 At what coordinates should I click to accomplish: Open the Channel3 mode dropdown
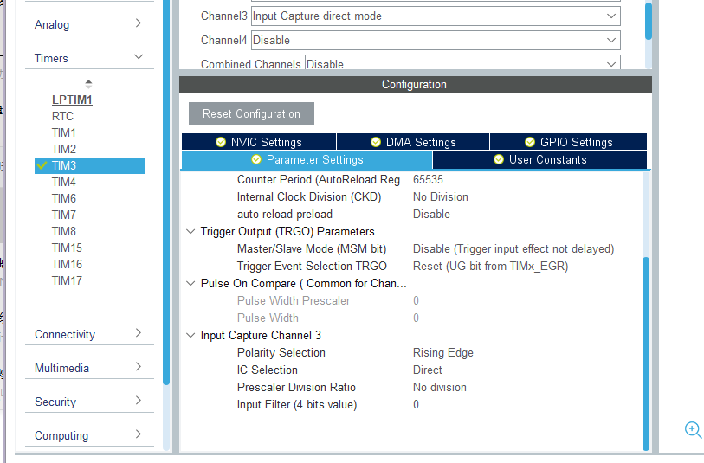pos(436,16)
